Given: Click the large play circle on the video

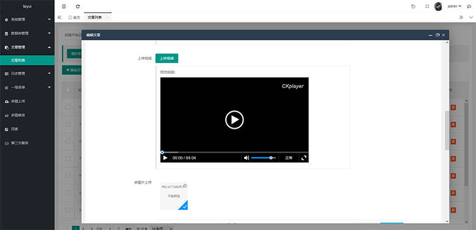Looking at the screenshot, I should [x=234, y=120].
